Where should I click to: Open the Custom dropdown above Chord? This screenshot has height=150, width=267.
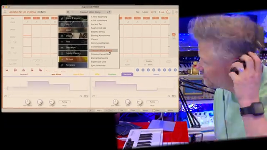[x=149, y=61]
